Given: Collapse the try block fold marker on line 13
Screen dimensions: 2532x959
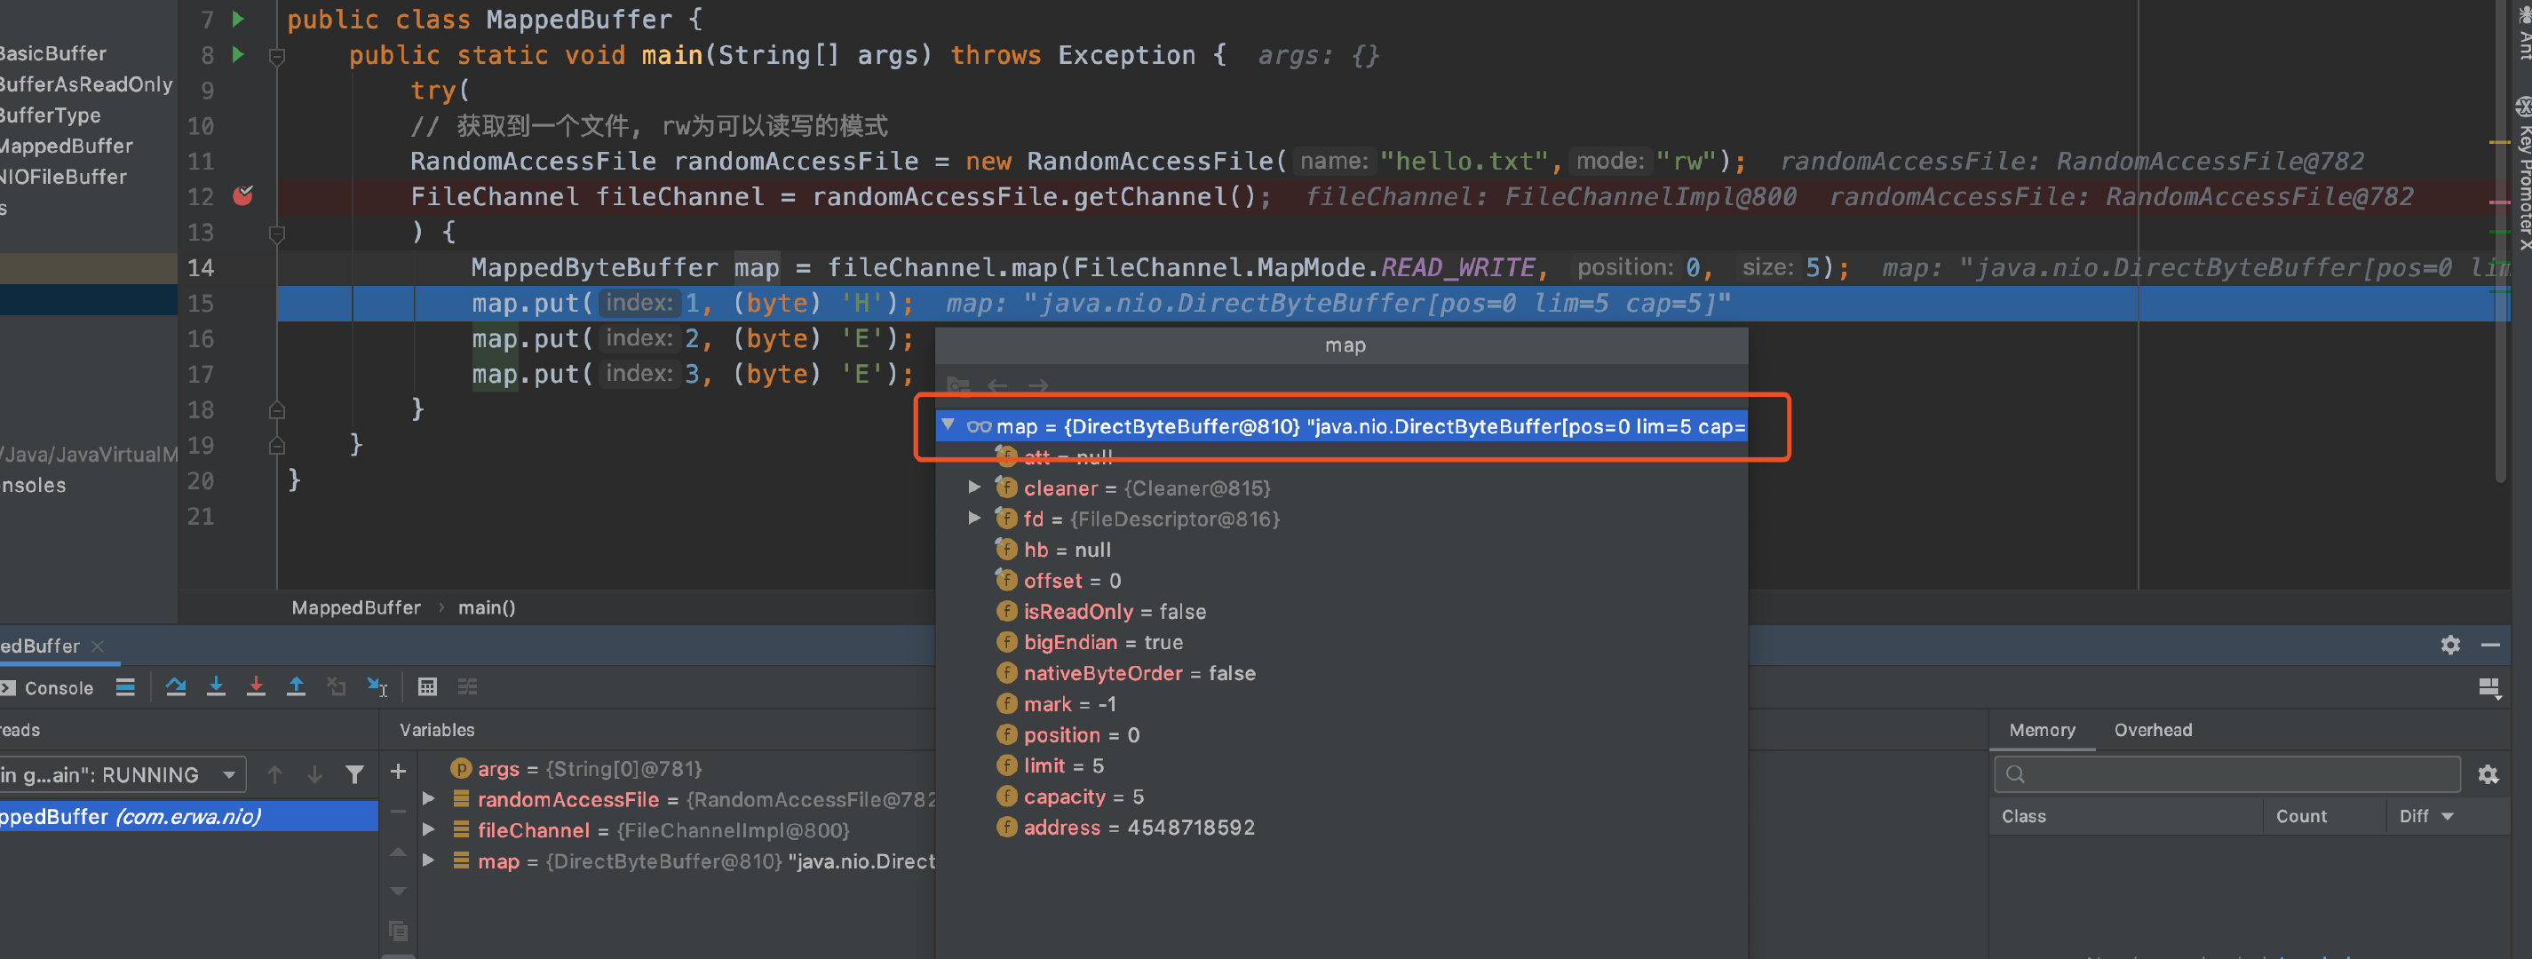Looking at the screenshot, I should (x=277, y=234).
